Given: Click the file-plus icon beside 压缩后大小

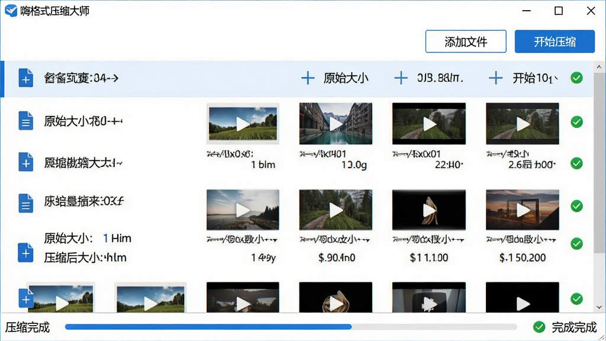Looking at the screenshot, I should point(25,253).
